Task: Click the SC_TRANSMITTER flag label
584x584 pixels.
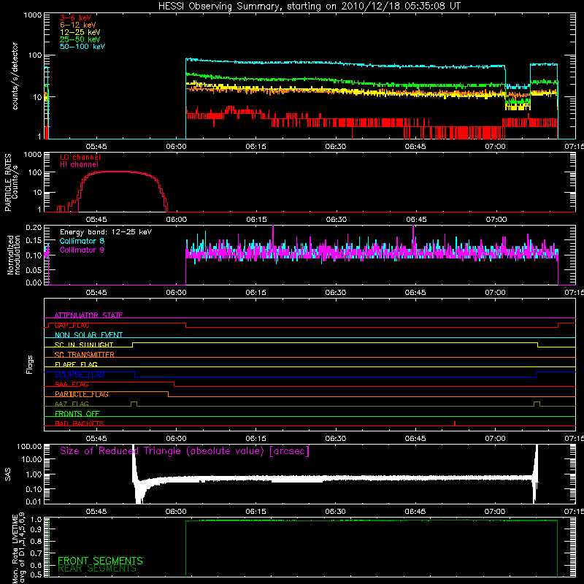Action: coord(85,355)
